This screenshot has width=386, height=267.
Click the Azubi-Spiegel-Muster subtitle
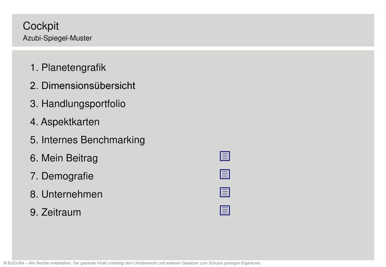(57, 38)
